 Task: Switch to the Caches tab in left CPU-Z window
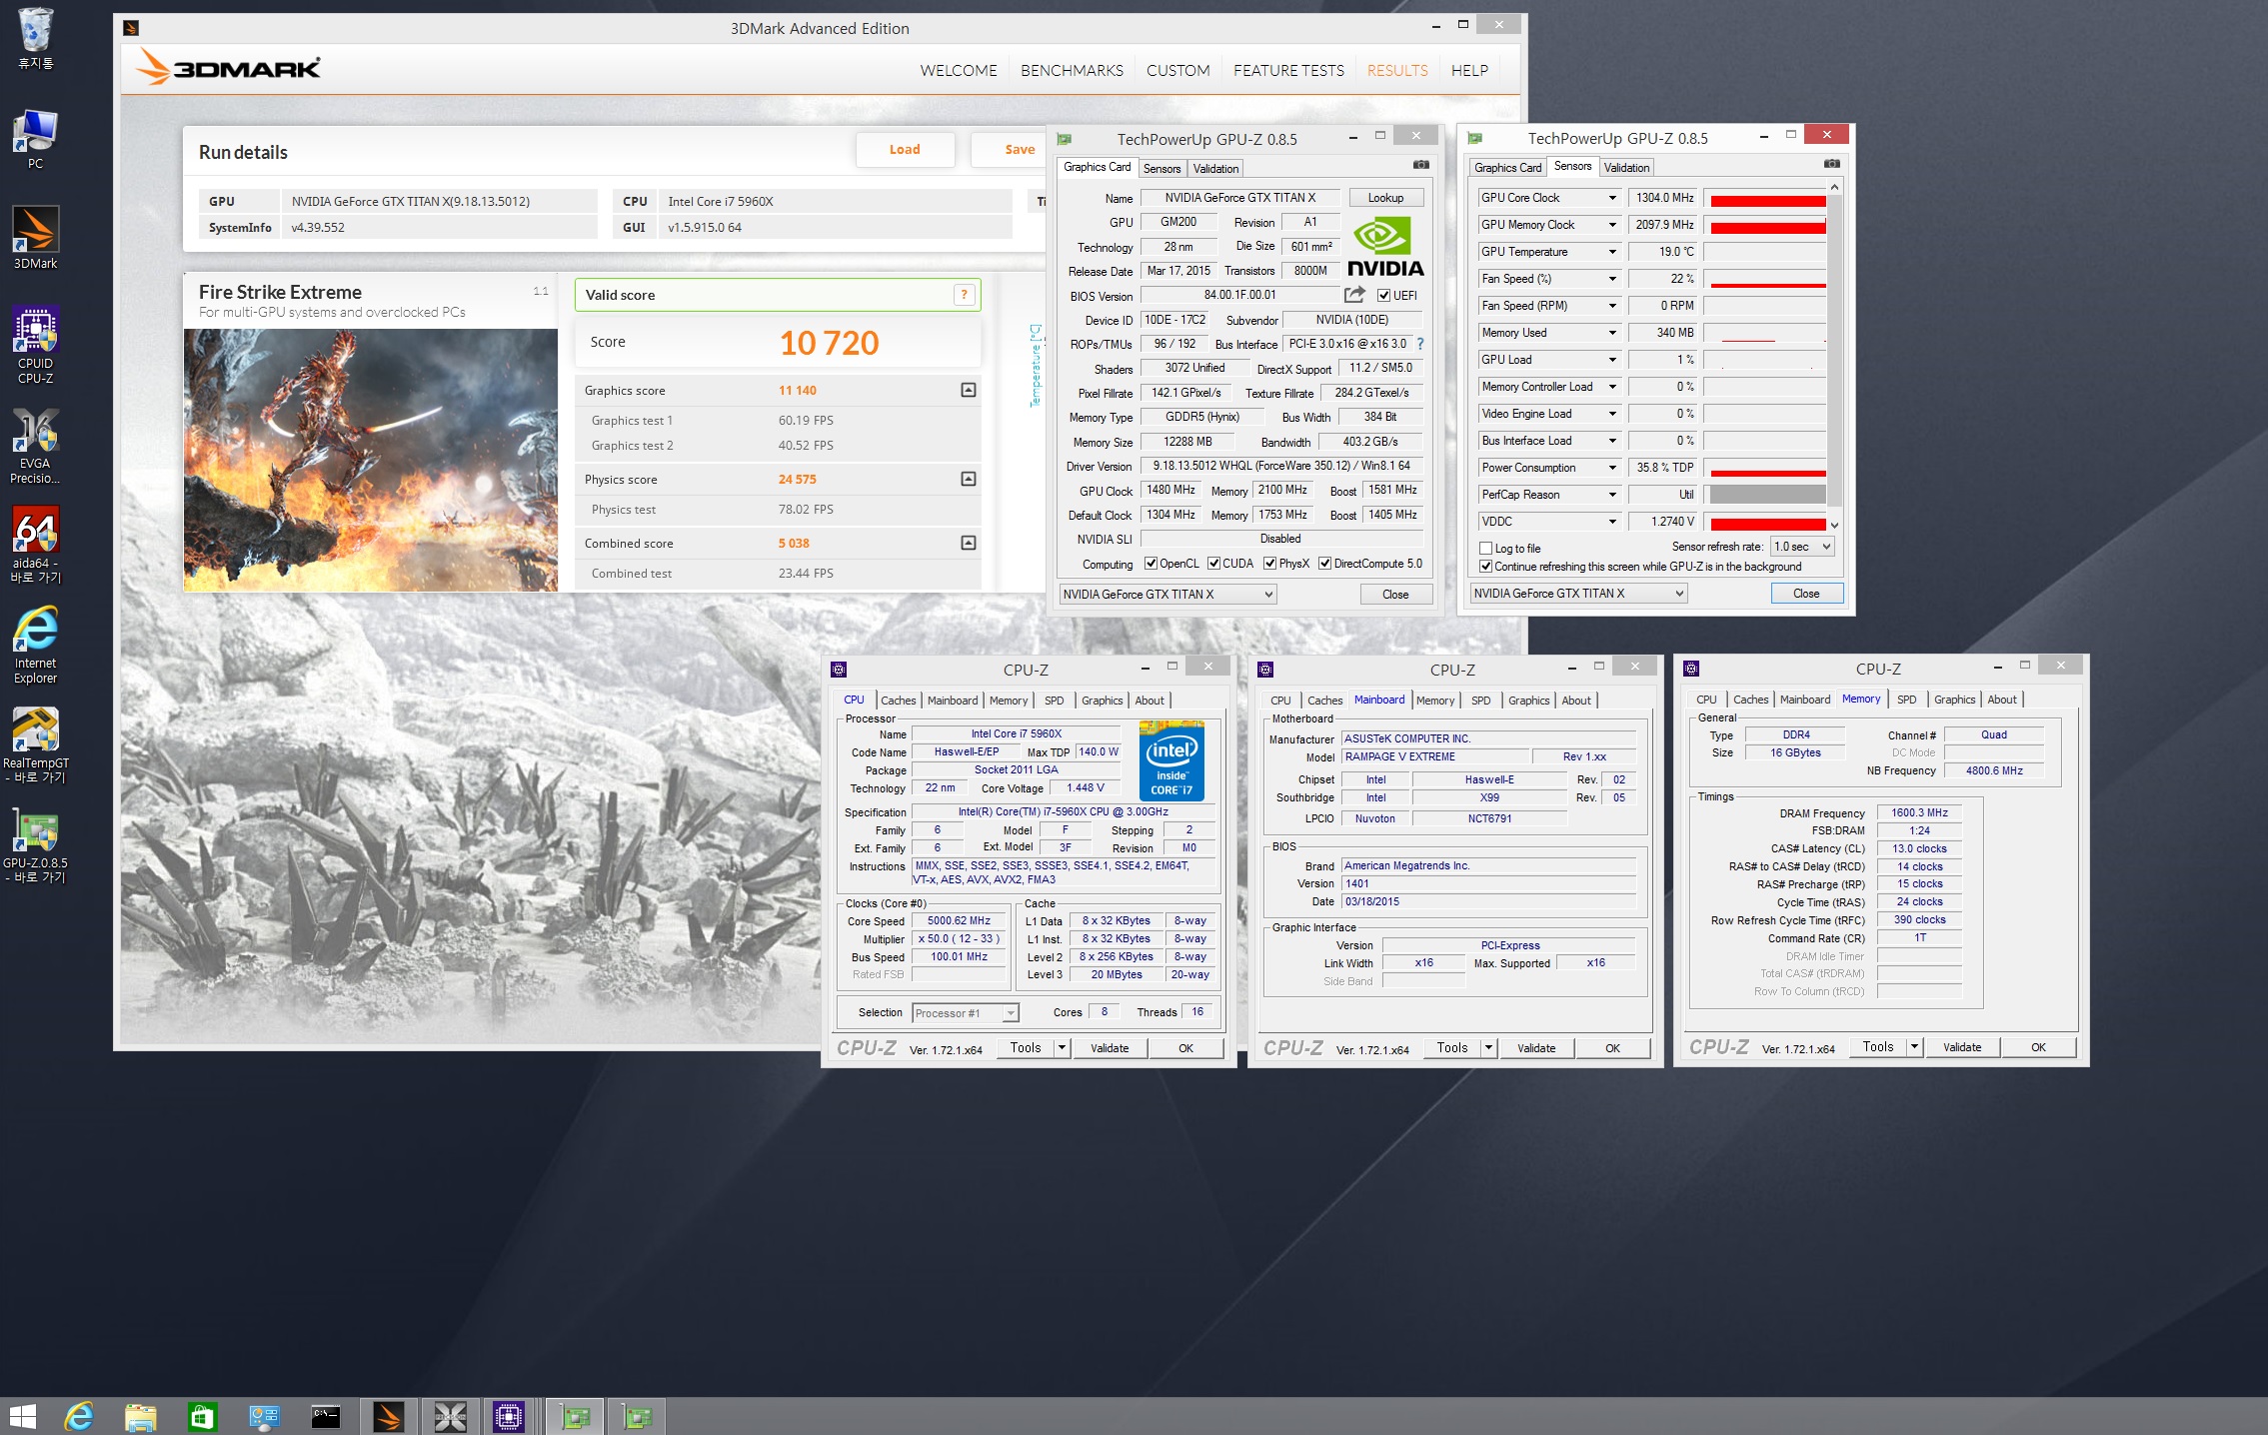[x=898, y=701]
